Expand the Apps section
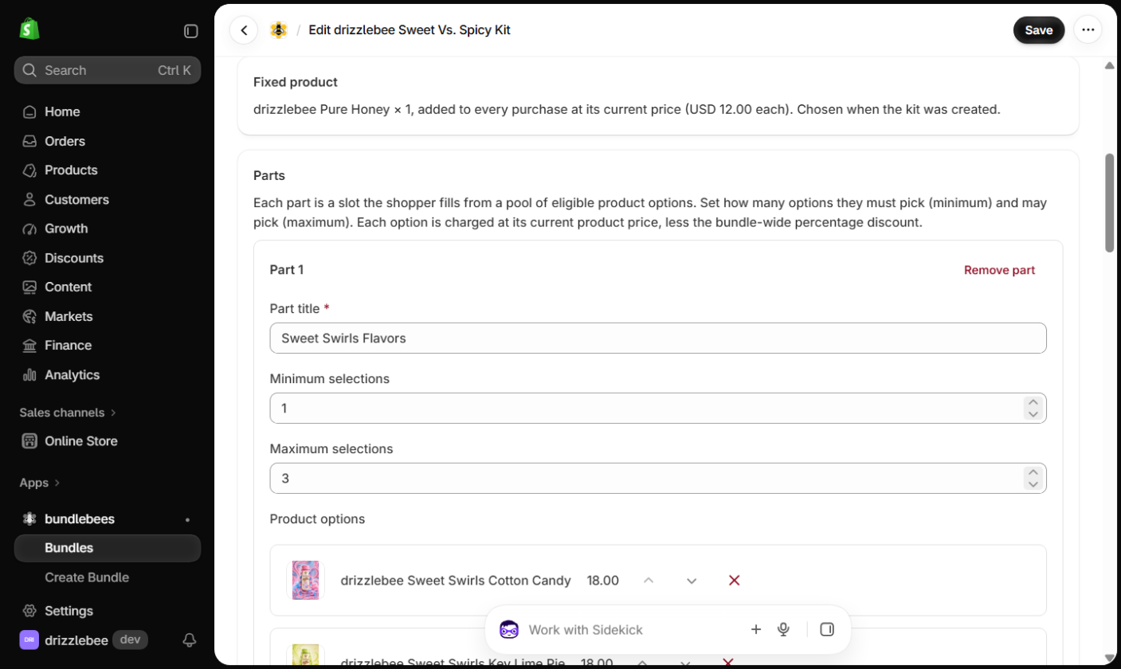 [40, 483]
